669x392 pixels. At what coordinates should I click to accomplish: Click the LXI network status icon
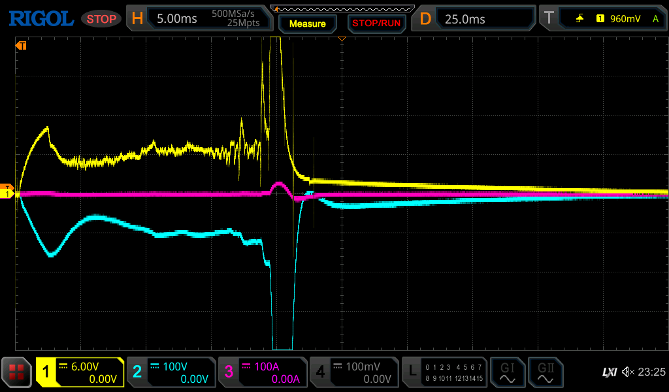(x=609, y=372)
